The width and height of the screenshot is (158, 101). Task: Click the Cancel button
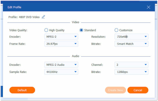(138, 90)
